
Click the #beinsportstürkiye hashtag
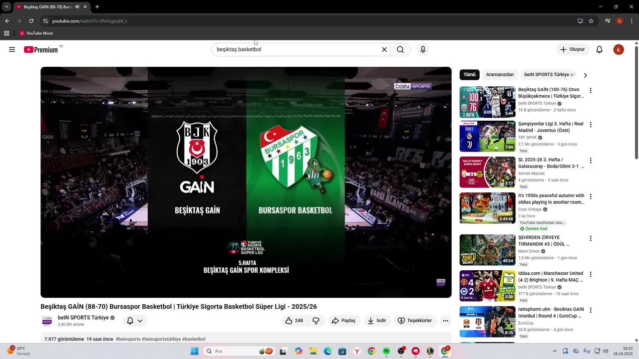(161, 339)
